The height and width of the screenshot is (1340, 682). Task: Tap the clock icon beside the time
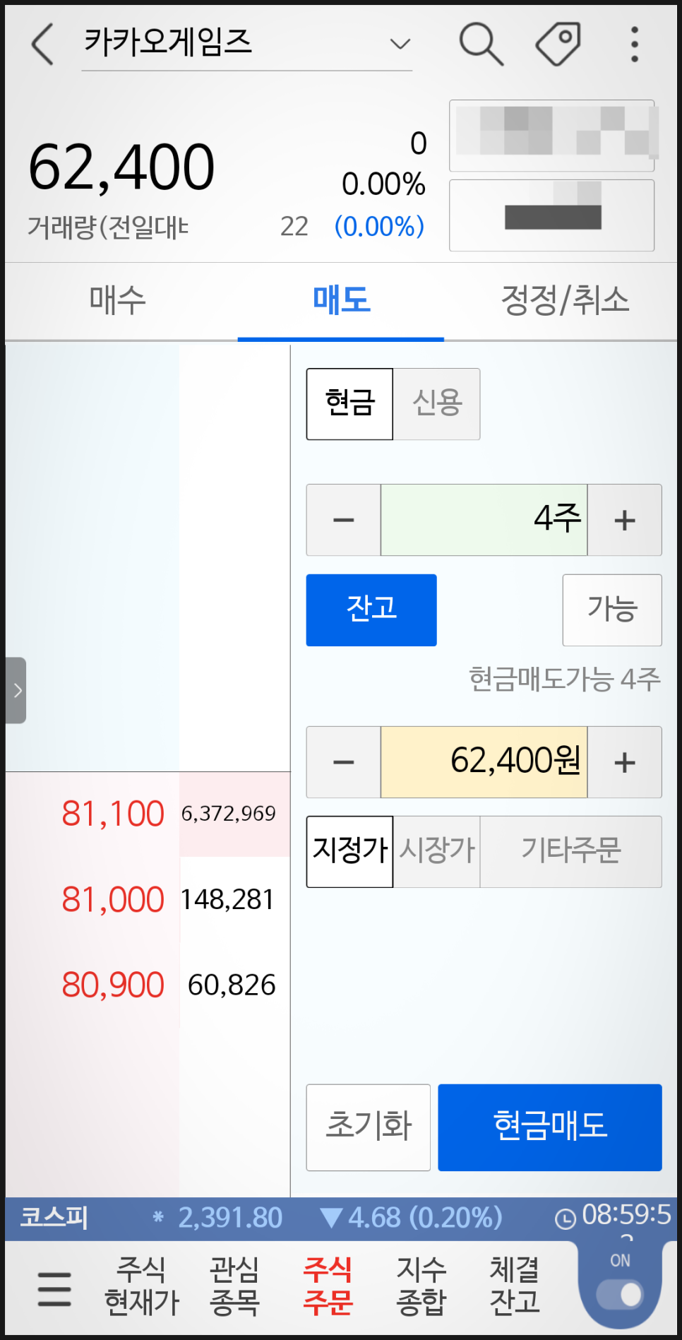pos(566,1219)
